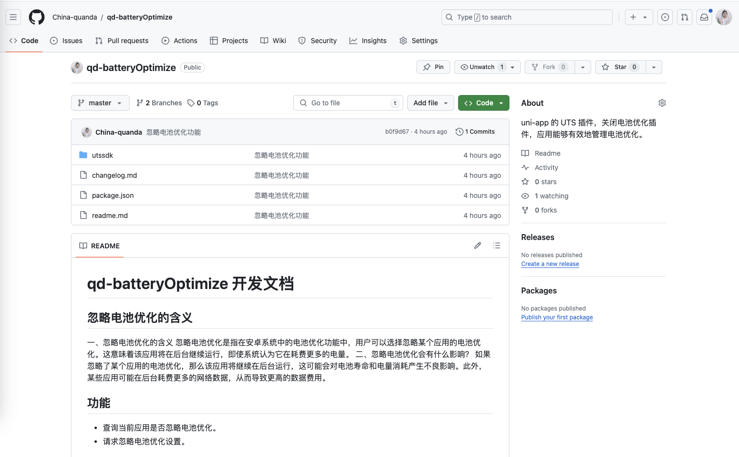Switch to the Wiki tab
The image size is (739, 457).
[274, 41]
